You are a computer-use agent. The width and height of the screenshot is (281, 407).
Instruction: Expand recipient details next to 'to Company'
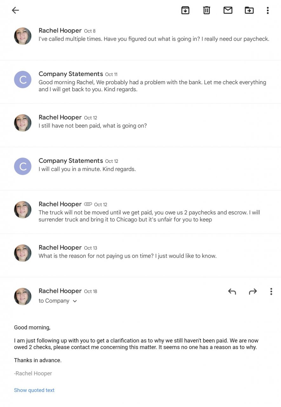[75, 301]
